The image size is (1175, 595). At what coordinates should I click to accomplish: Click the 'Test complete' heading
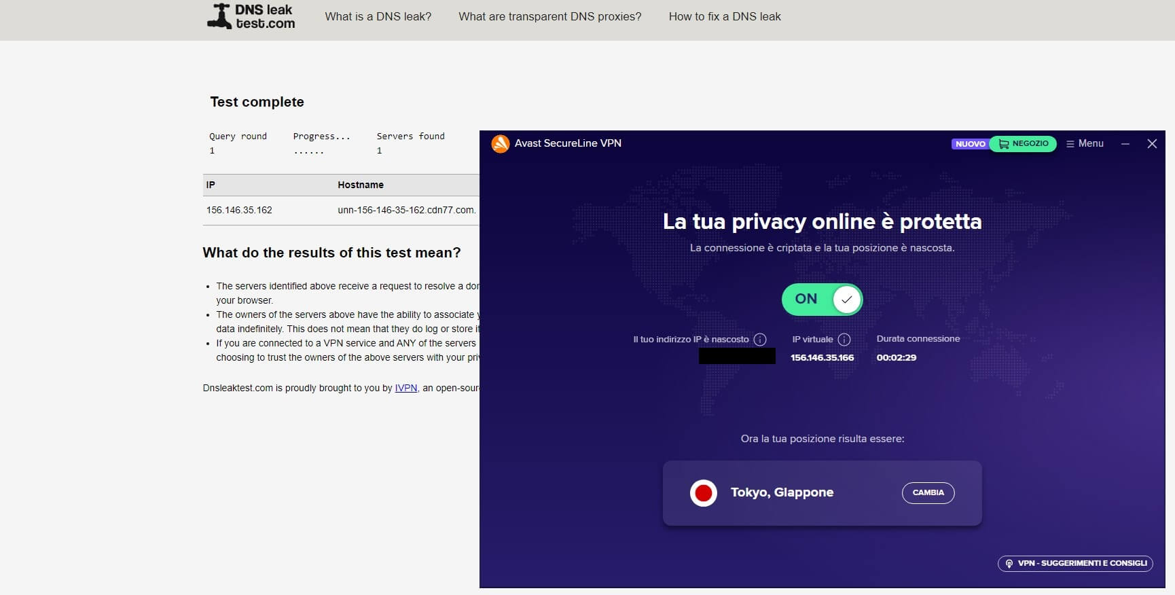(x=257, y=102)
